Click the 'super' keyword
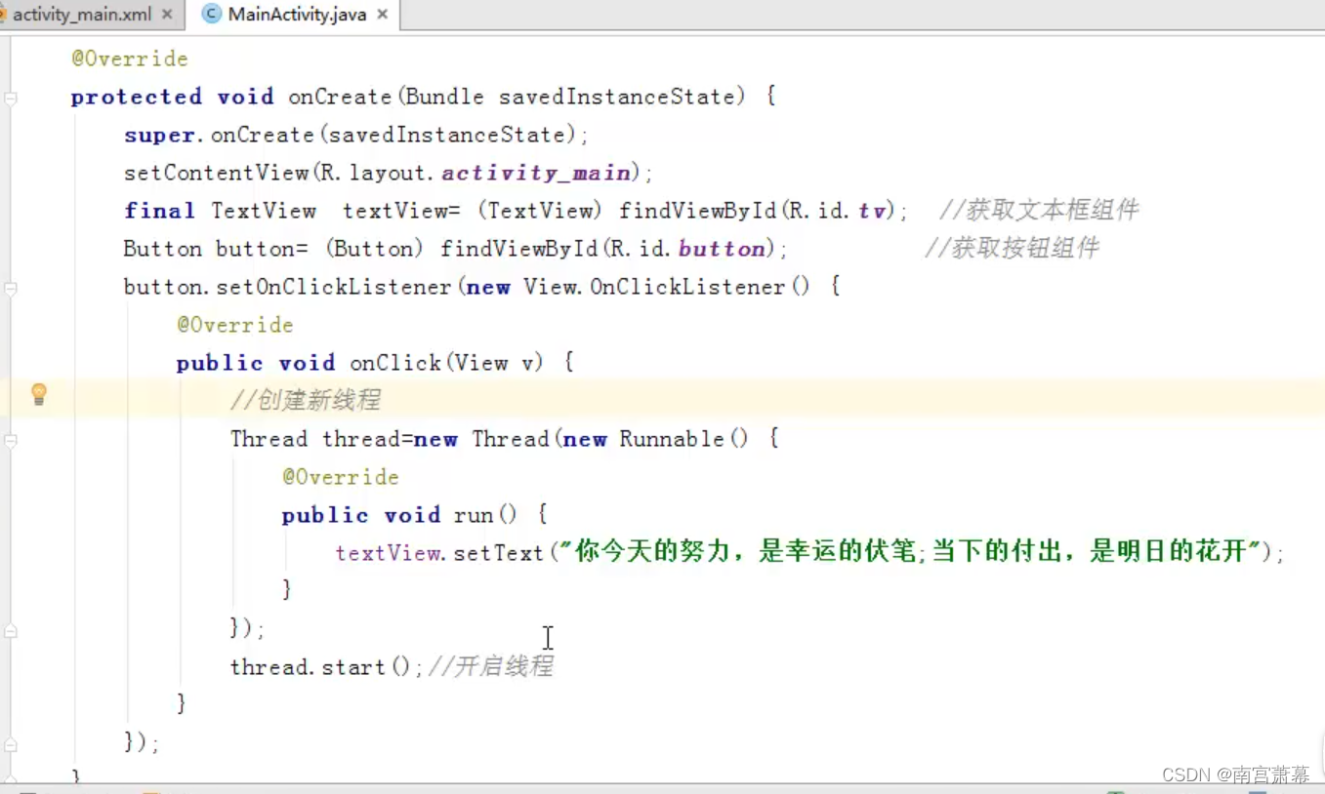Image resolution: width=1325 pixels, height=794 pixels. [x=158, y=135]
